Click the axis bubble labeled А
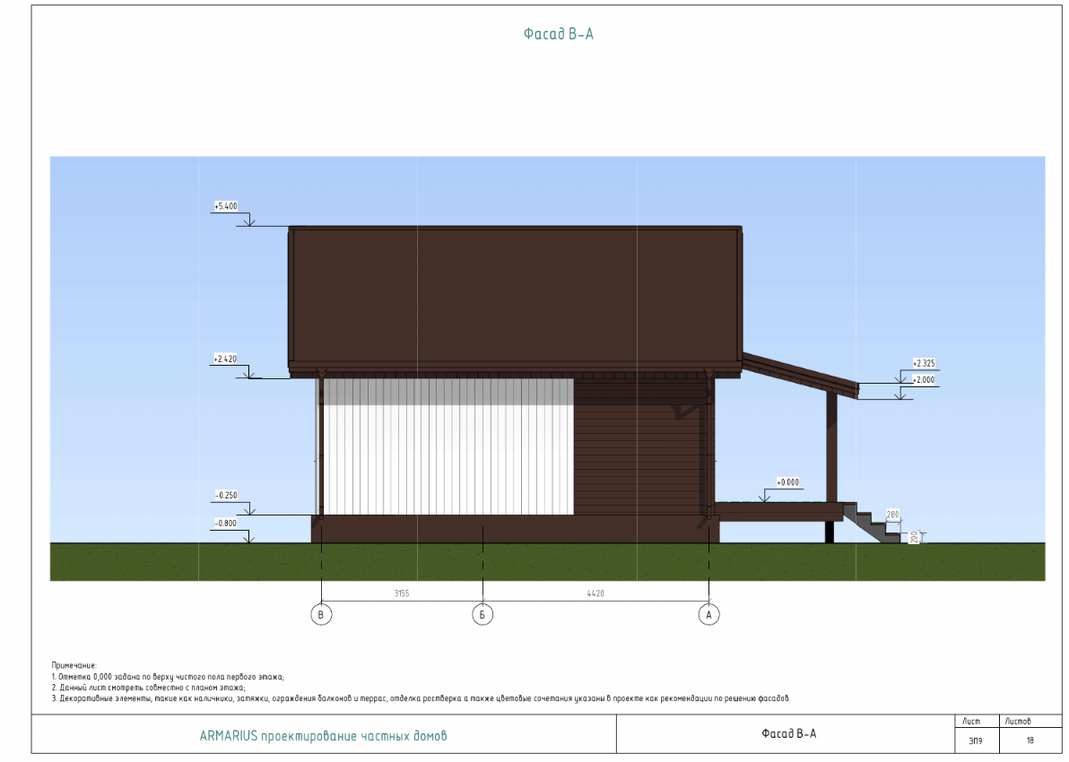This screenshot has width=1069, height=762. click(709, 615)
